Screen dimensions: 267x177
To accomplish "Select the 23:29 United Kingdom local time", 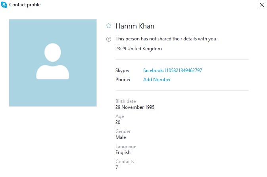I will click(138, 49).
